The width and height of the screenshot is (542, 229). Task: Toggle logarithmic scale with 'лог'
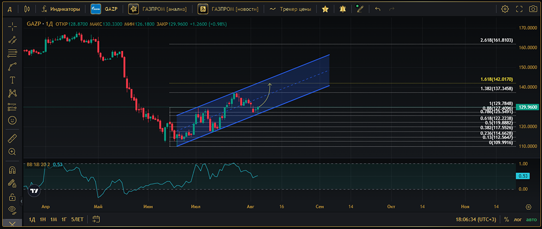[517, 219]
